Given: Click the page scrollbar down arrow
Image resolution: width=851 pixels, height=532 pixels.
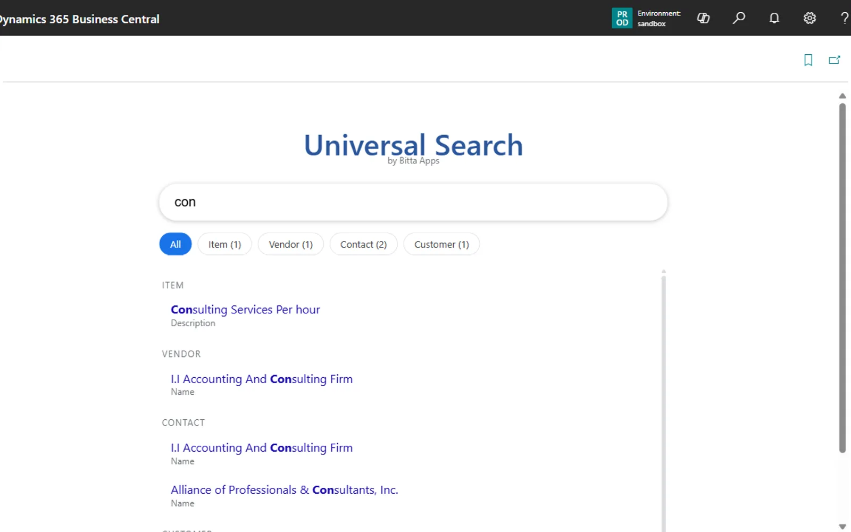Looking at the screenshot, I should click(842, 527).
